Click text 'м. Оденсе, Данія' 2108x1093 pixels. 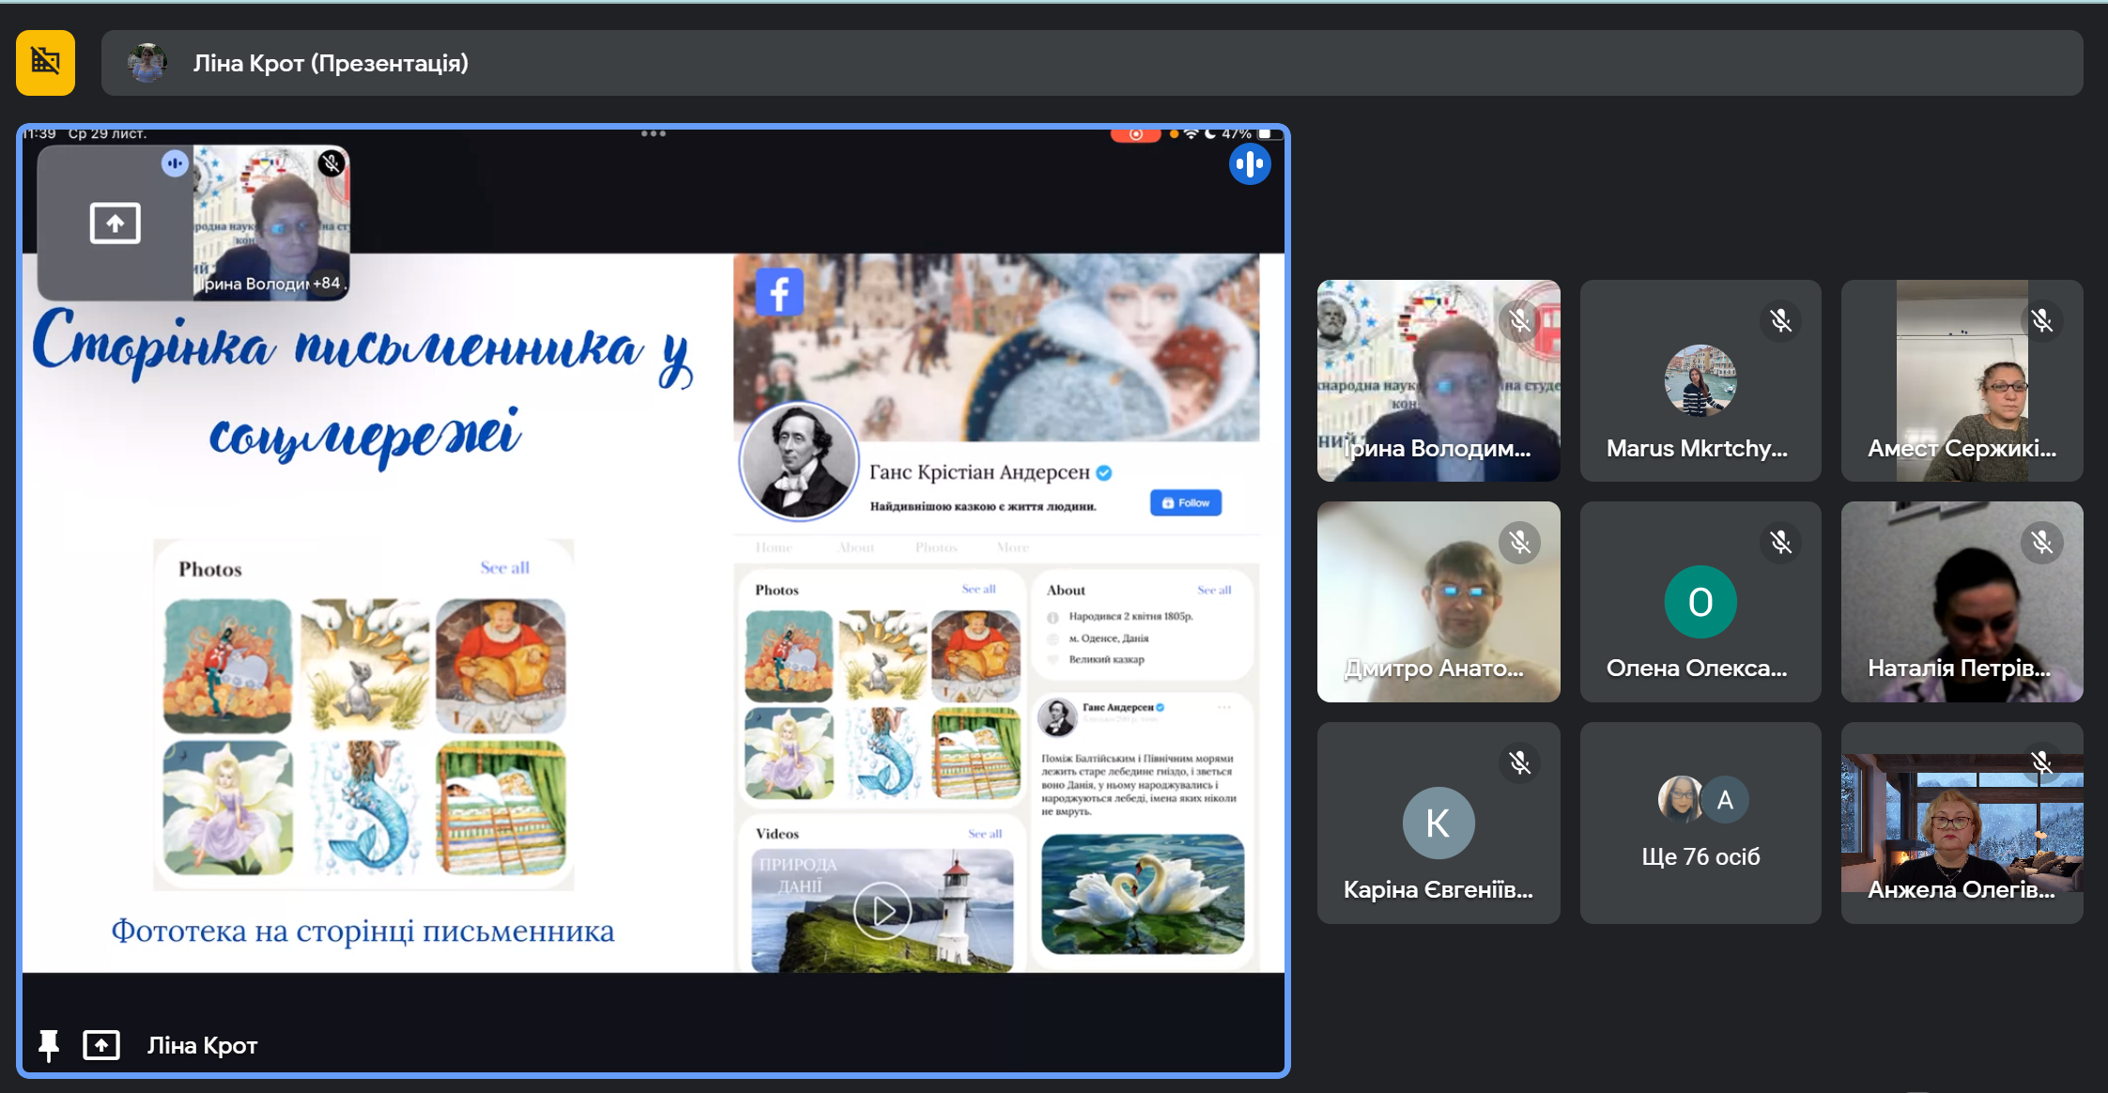1108,638
